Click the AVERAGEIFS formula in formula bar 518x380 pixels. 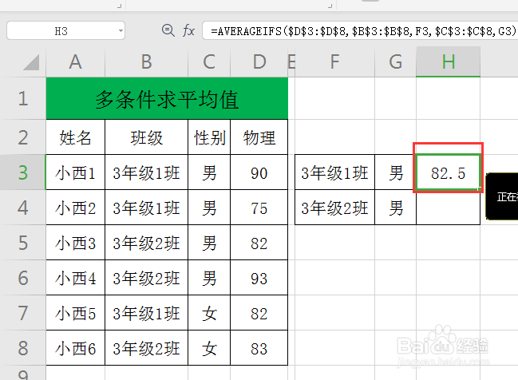point(362,30)
